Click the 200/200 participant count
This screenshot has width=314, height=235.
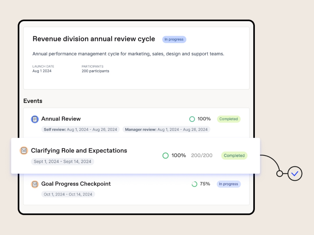pos(202,155)
